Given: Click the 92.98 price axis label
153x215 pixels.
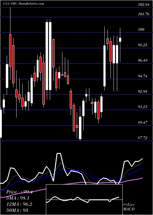Looking at the screenshot, I should [x=143, y=91].
